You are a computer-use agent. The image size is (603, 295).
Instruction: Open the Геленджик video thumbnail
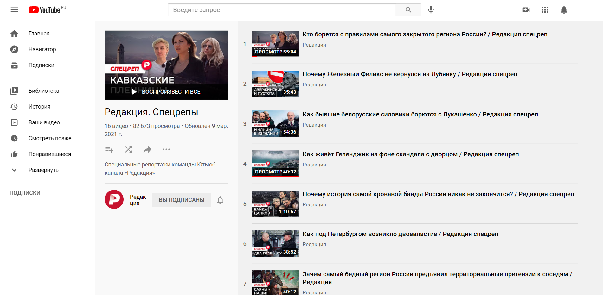276,164
